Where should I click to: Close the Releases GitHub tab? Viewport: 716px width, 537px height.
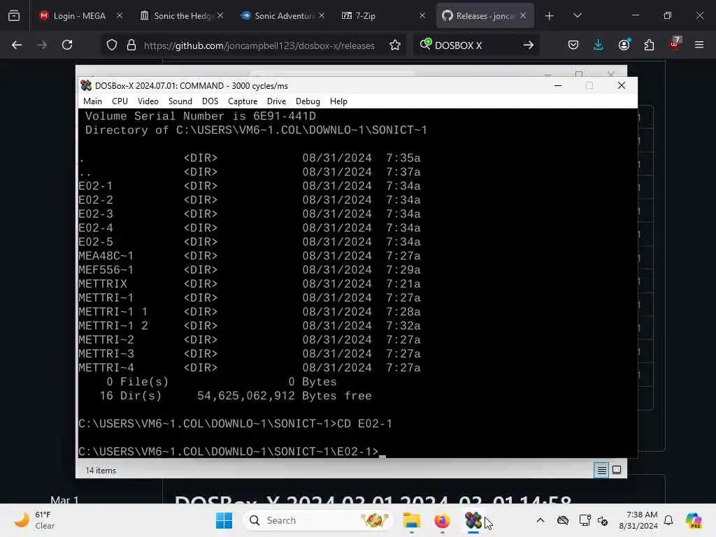pos(523,15)
